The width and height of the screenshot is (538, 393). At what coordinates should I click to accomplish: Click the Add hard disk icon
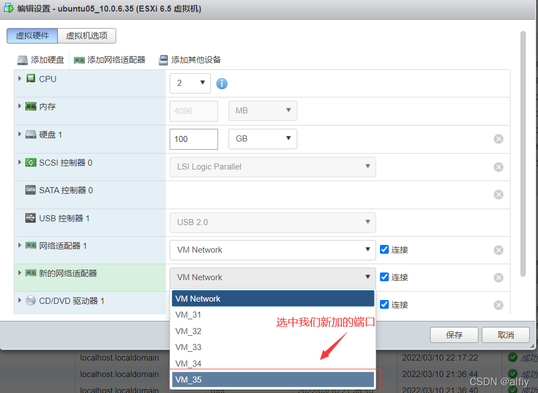(x=23, y=60)
